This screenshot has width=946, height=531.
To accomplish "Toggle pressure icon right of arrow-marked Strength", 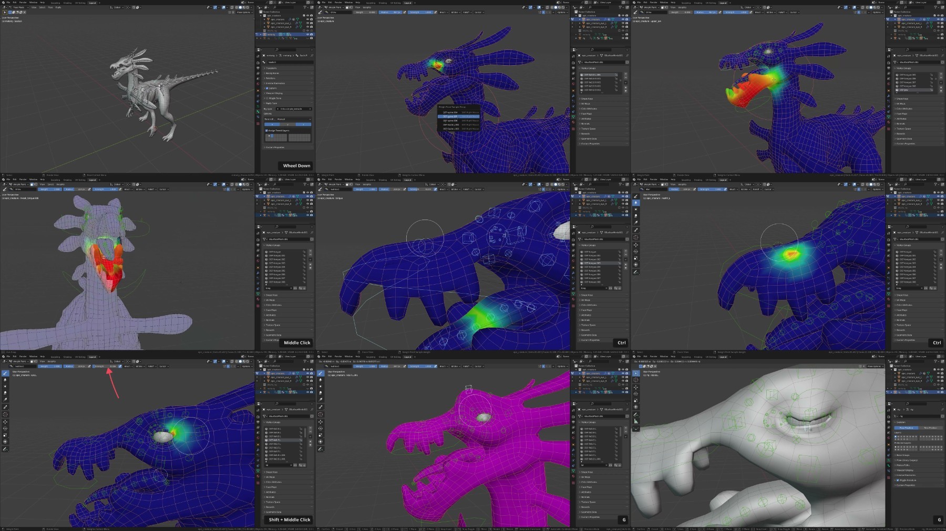I will pos(120,366).
